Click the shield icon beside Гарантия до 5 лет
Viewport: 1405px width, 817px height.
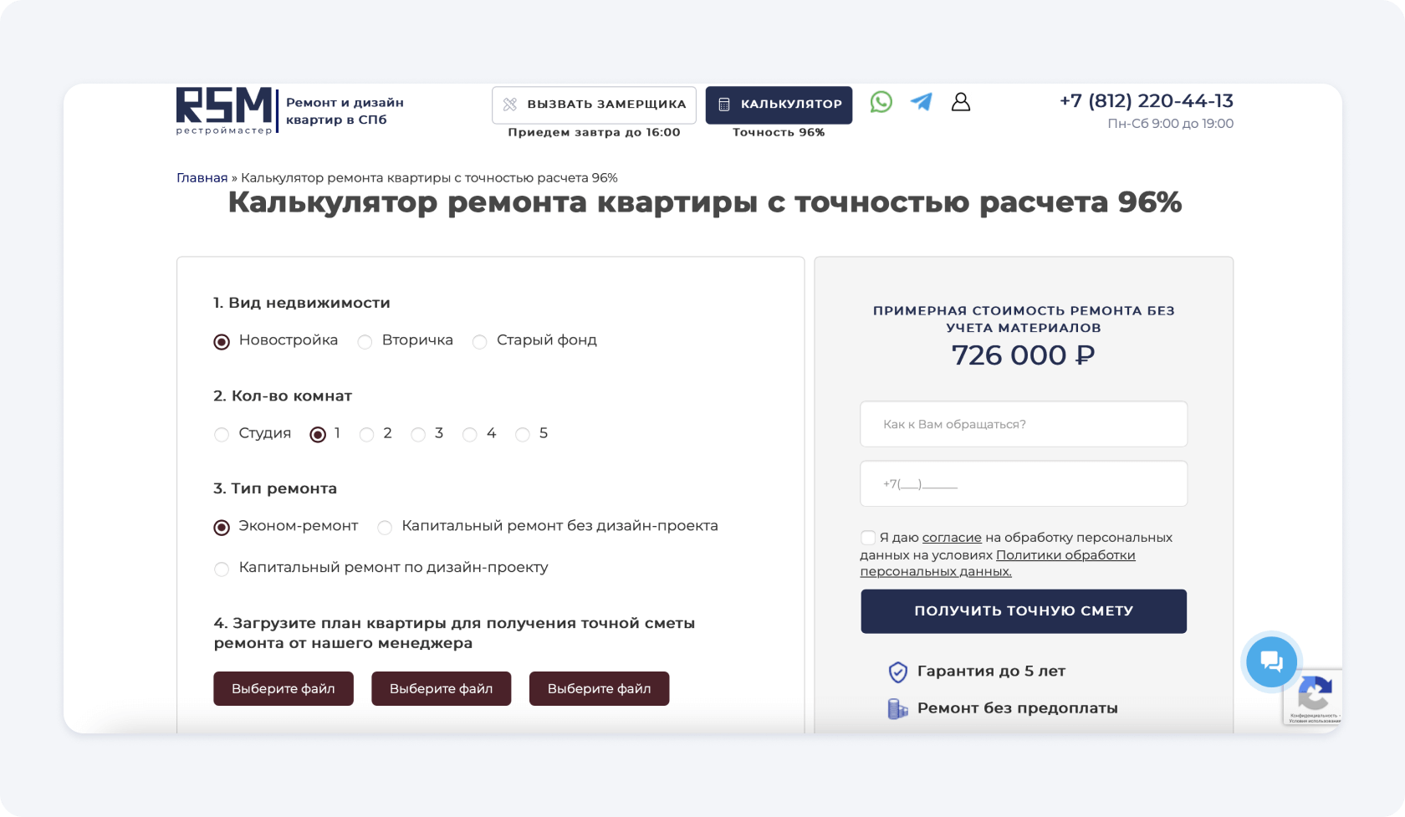897,671
